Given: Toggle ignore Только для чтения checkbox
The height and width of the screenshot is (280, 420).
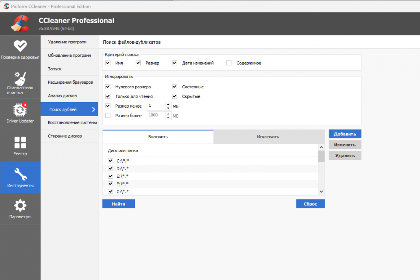Looking at the screenshot, I should (x=108, y=96).
